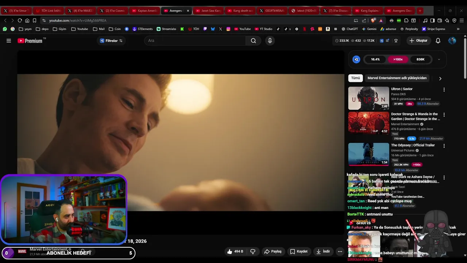Click Kaydet save button
Image resolution: width=467 pixels, height=263 pixels.
[x=299, y=251]
